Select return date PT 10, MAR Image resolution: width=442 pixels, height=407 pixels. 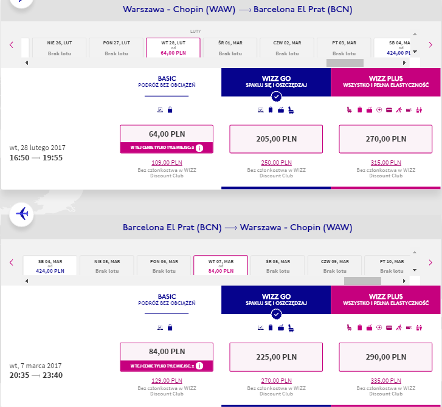387,265
